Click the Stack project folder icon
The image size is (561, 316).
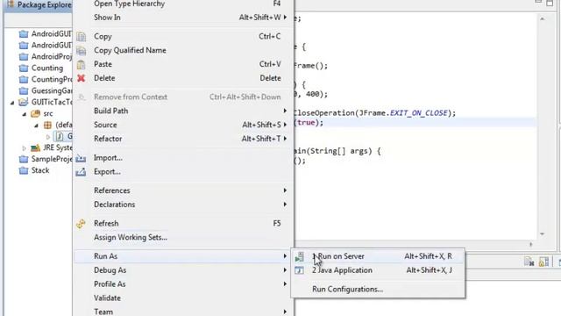click(24, 170)
